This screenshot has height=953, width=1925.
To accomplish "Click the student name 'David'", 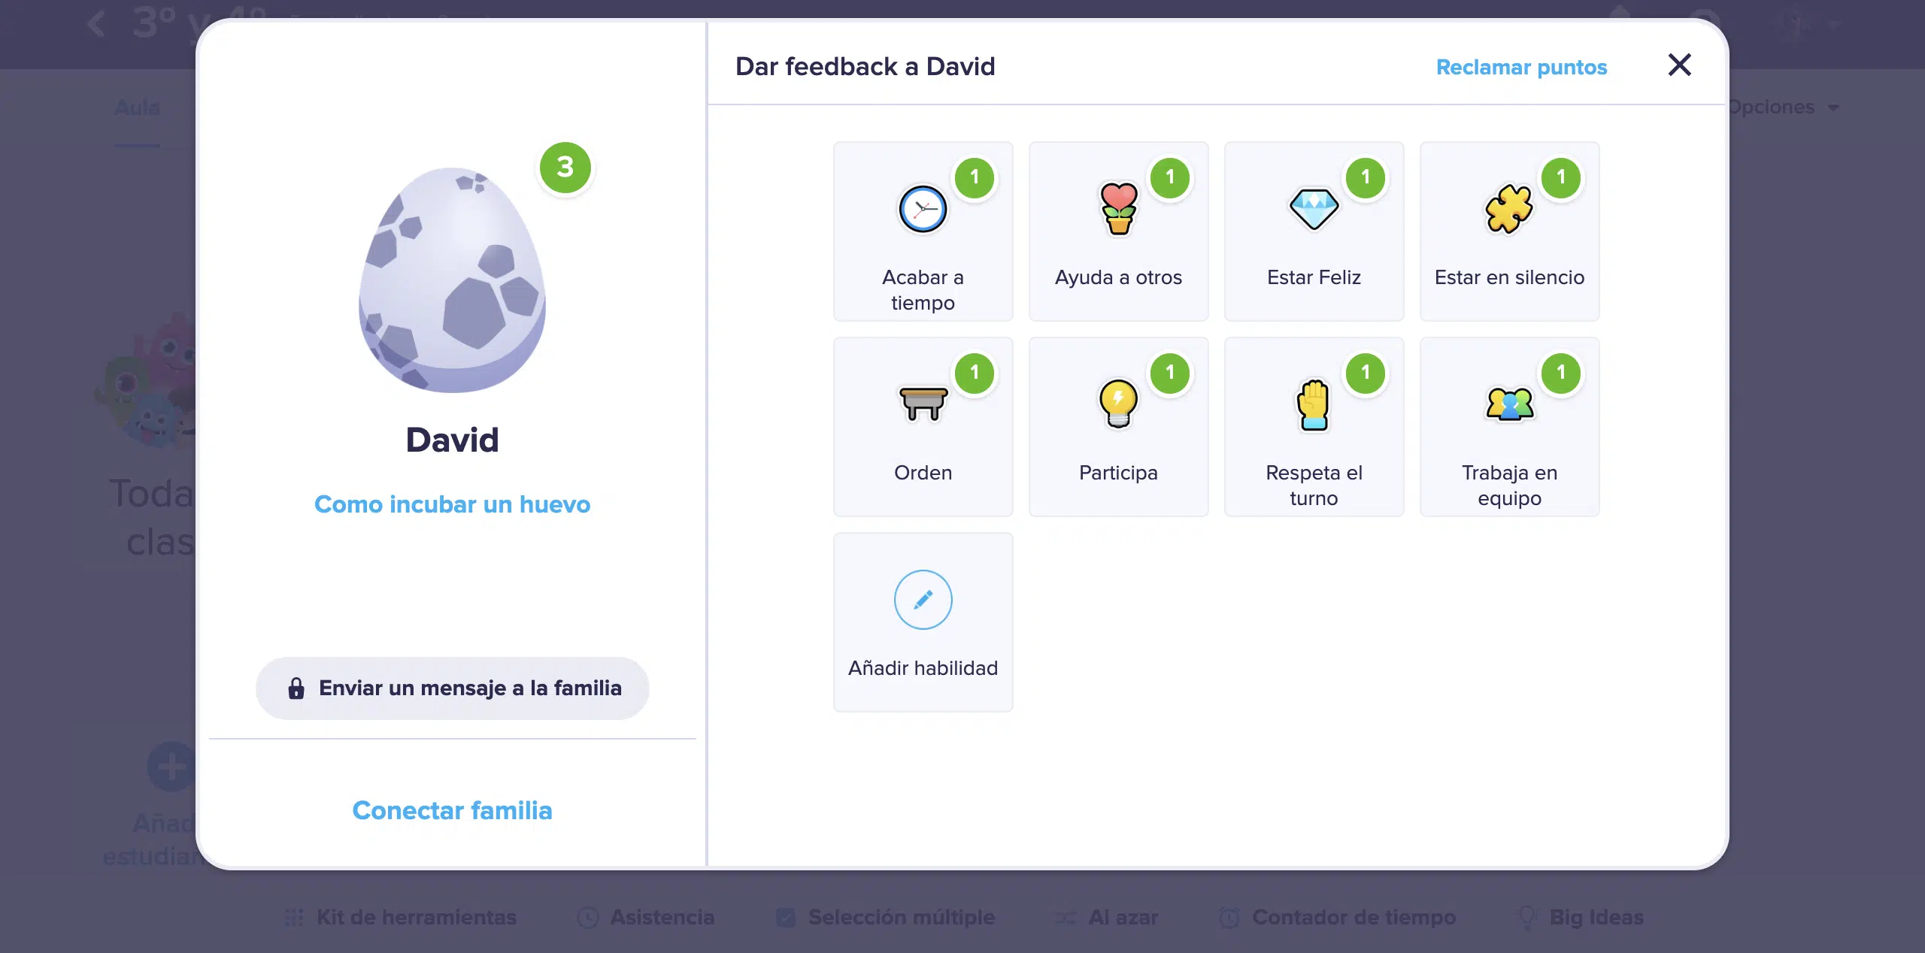I will click(x=452, y=440).
